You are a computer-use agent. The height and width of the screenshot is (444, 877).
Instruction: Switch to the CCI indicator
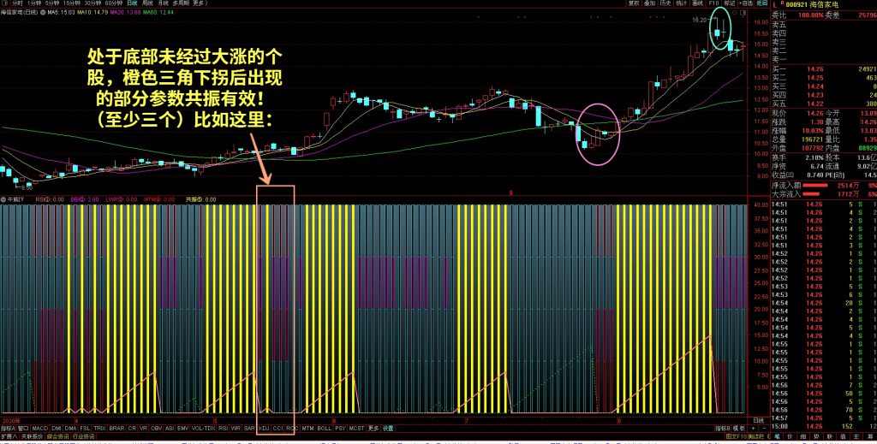[x=277, y=428]
